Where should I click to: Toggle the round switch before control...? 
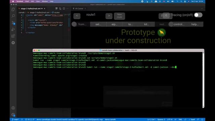(171, 24)
